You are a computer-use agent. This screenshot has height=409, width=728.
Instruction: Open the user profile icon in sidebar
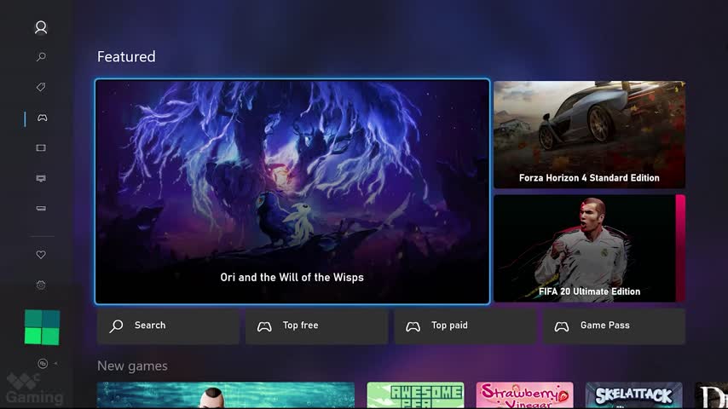[41, 28]
